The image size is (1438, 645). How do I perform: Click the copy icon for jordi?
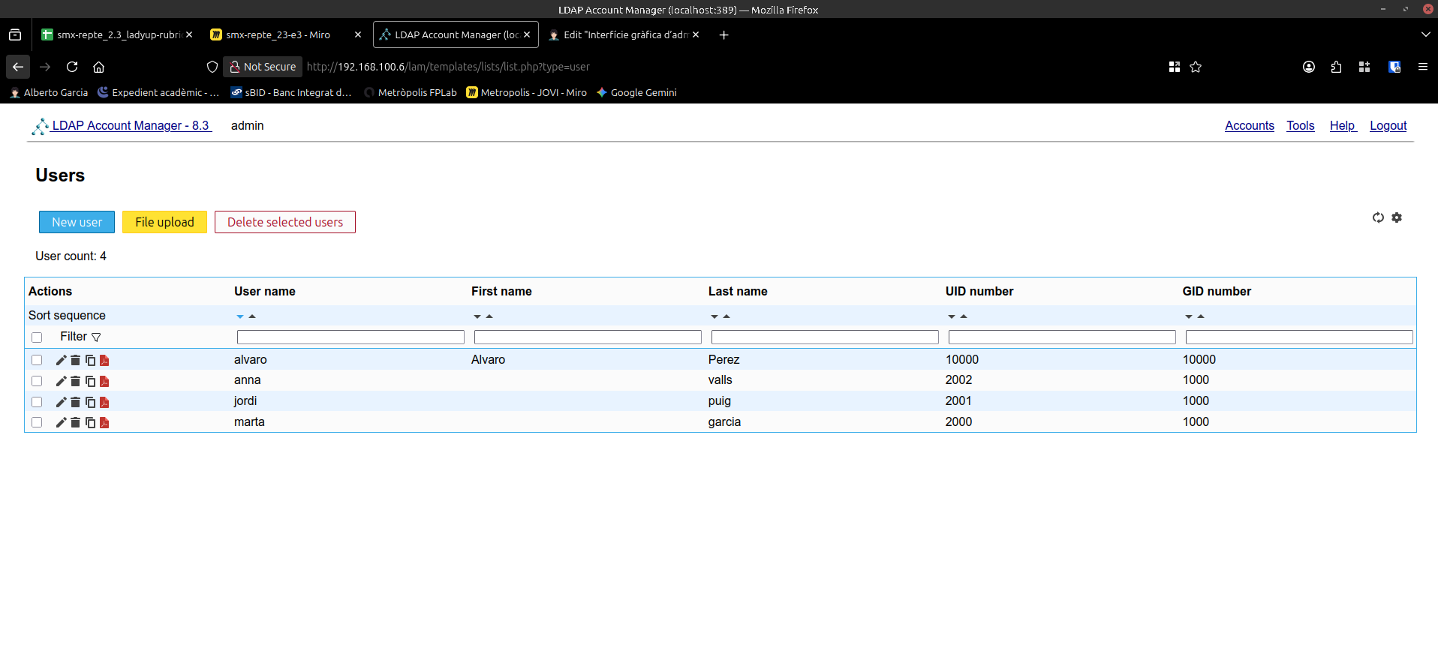pyautogui.click(x=90, y=402)
